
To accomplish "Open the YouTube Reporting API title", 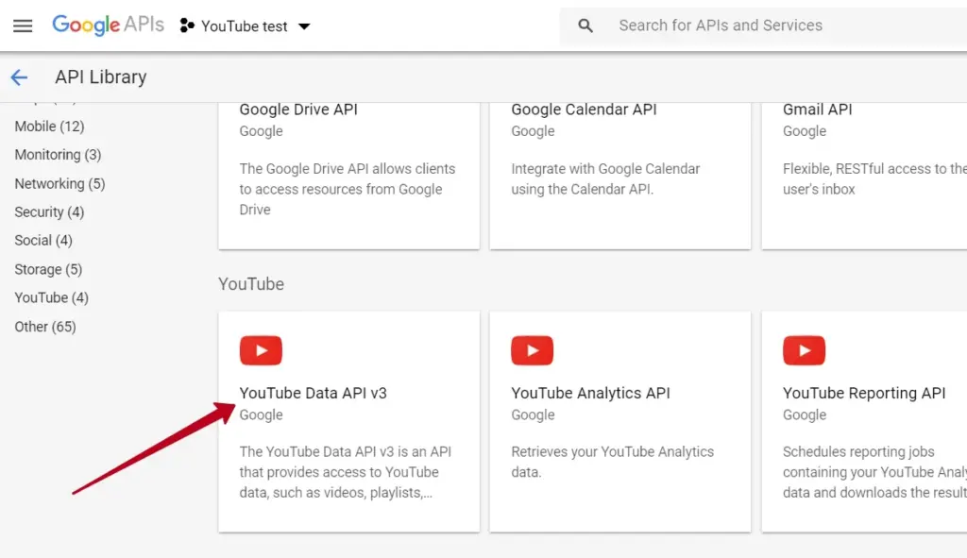I will (864, 394).
